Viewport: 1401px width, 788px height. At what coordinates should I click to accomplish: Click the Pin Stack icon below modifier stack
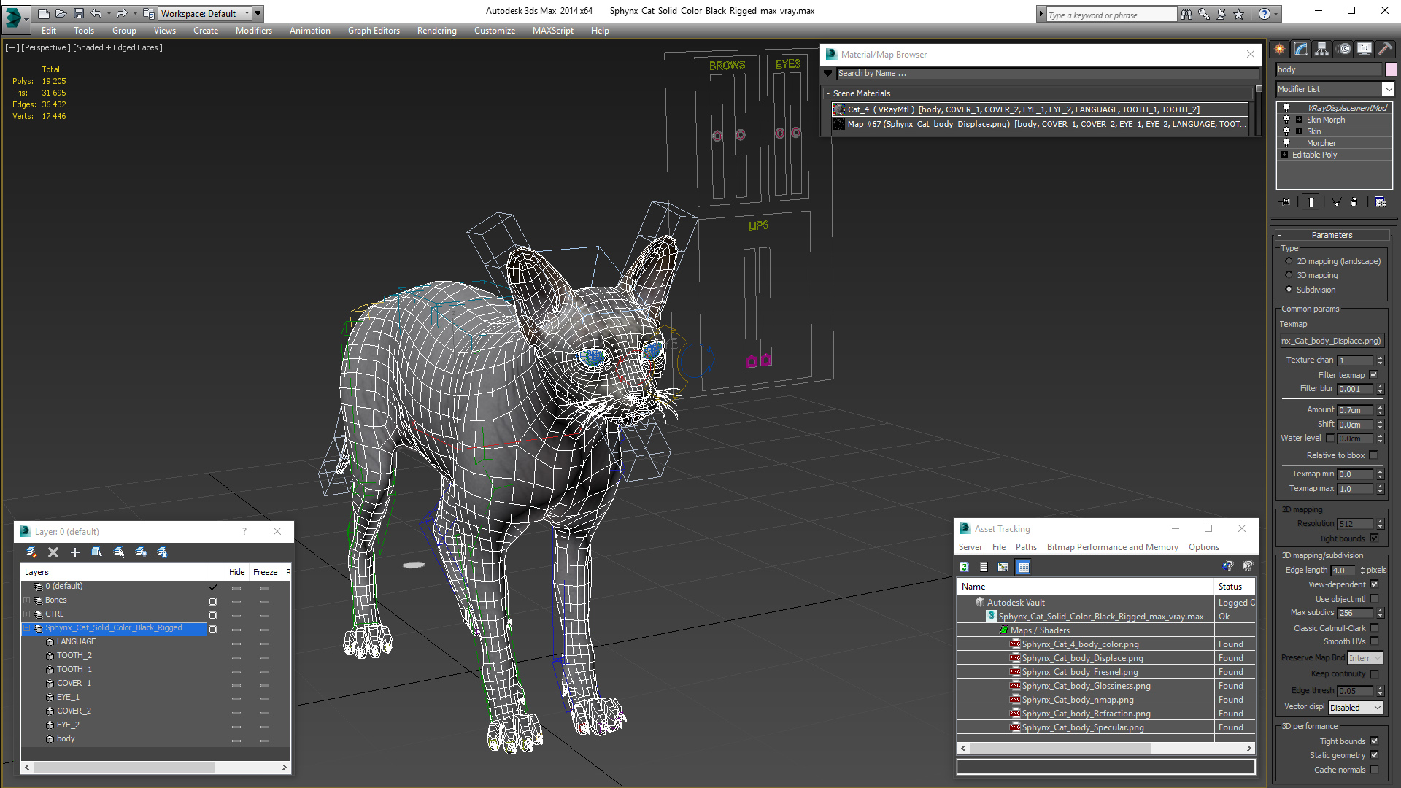click(1286, 202)
